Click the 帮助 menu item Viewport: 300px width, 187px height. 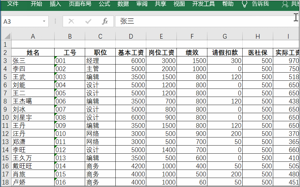coord(228,4)
